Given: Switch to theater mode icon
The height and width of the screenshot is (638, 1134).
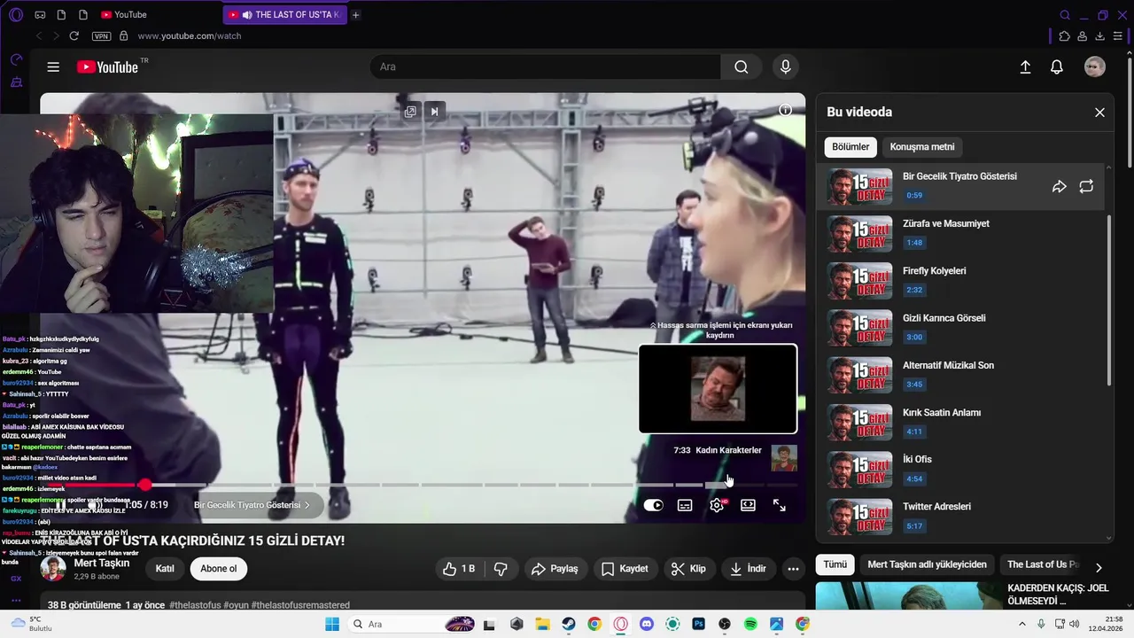Looking at the screenshot, I should 748,505.
